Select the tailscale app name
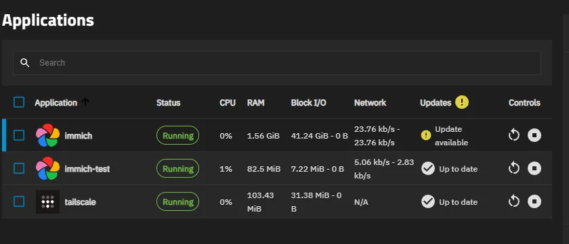Viewport: 569px width, 244px height. (80, 202)
